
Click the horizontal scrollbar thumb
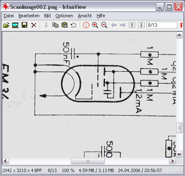(88, 161)
